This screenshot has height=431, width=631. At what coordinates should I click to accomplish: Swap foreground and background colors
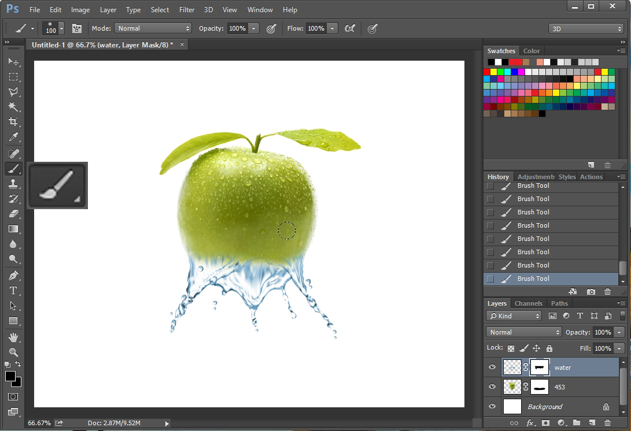coord(18,364)
